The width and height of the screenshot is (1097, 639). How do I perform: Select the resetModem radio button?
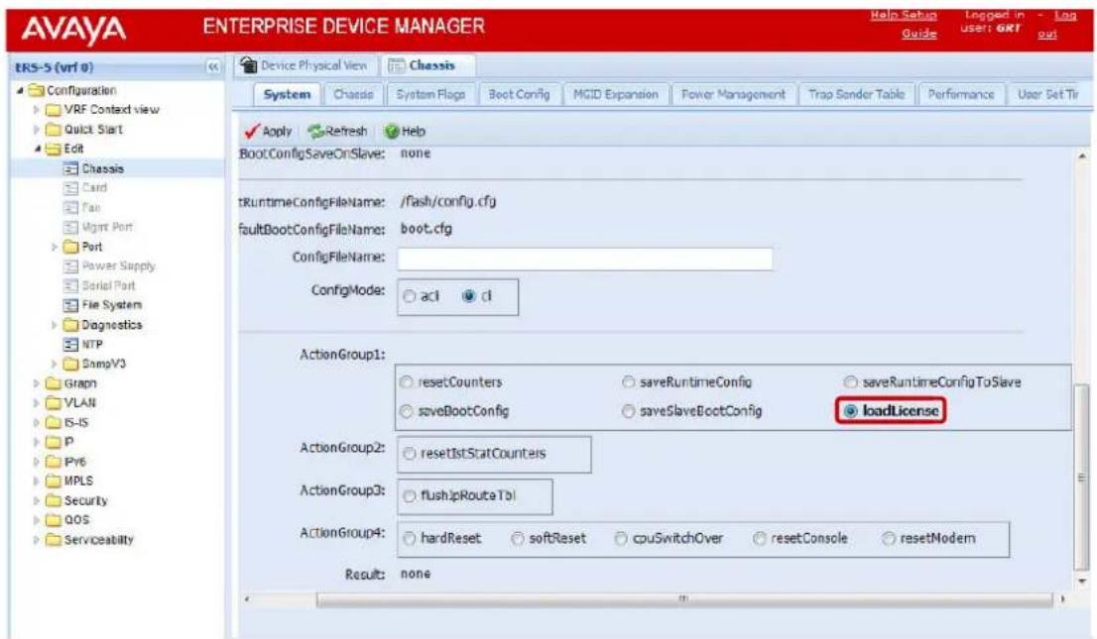coord(889,538)
